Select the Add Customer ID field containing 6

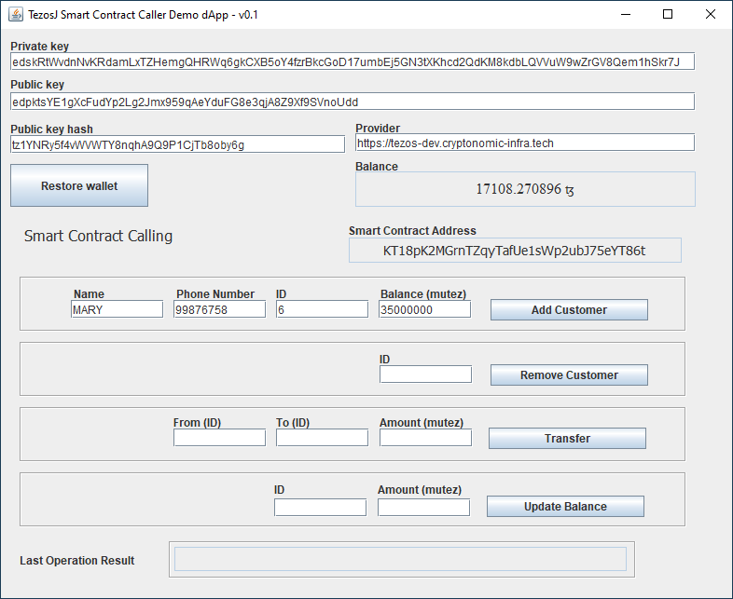pos(322,309)
